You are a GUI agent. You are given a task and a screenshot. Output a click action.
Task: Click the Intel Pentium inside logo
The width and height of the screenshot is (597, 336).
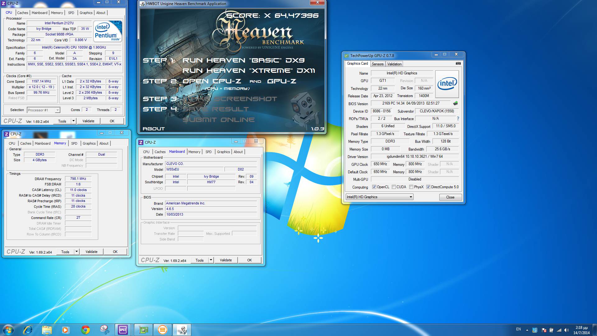[108, 31]
